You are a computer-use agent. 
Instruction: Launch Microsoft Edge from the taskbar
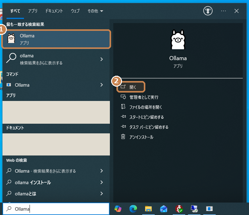pyautogui.click(x=133, y=209)
